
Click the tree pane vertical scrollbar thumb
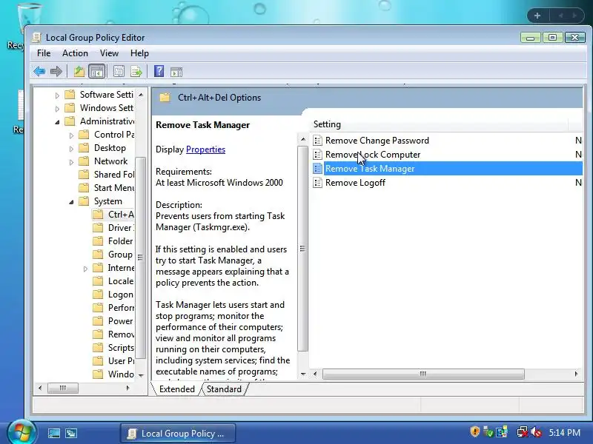pyautogui.click(x=140, y=257)
